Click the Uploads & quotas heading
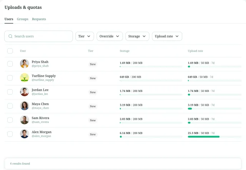The image size is (246, 170). click(x=23, y=7)
